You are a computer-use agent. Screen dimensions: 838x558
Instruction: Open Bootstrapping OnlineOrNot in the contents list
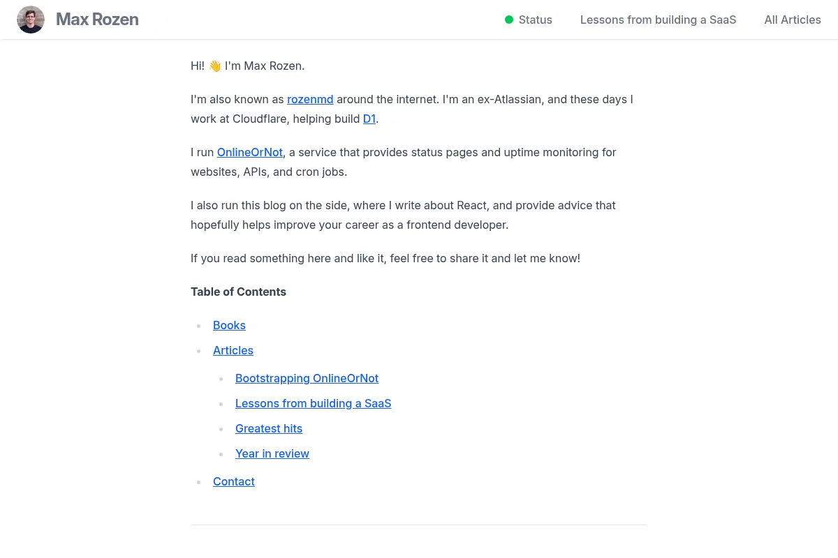tap(307, 378)
